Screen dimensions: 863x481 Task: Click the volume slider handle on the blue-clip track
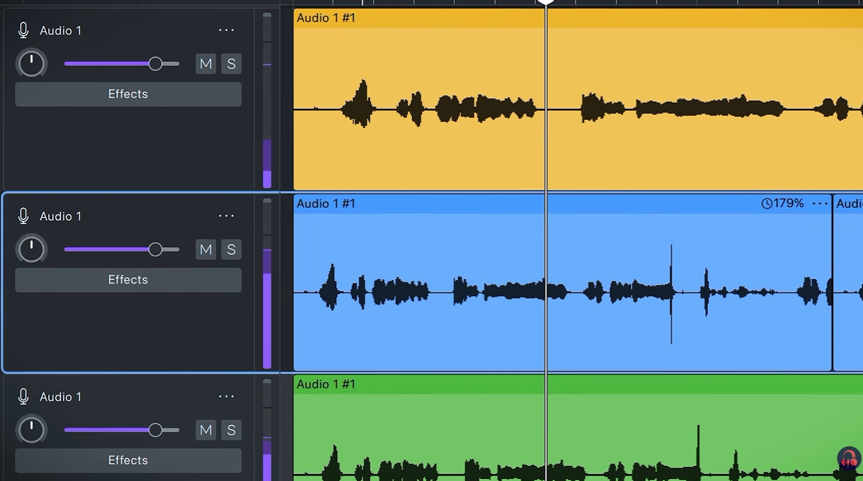(x=155, y=249)
